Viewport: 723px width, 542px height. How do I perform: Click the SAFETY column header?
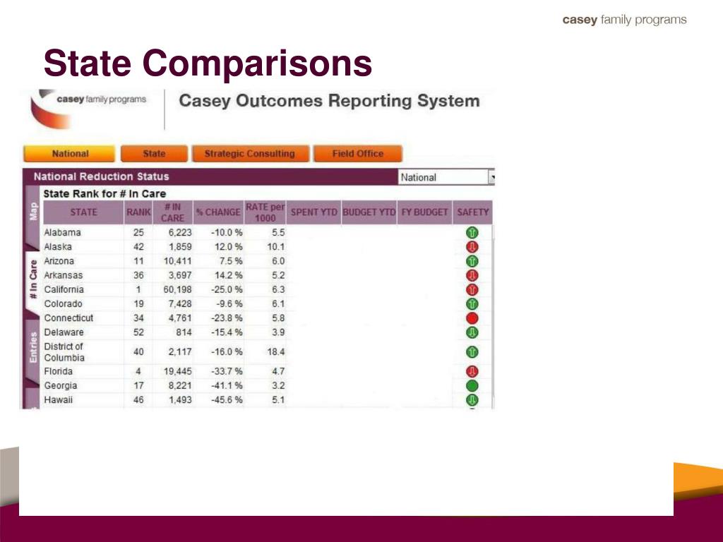pos(472,212)
